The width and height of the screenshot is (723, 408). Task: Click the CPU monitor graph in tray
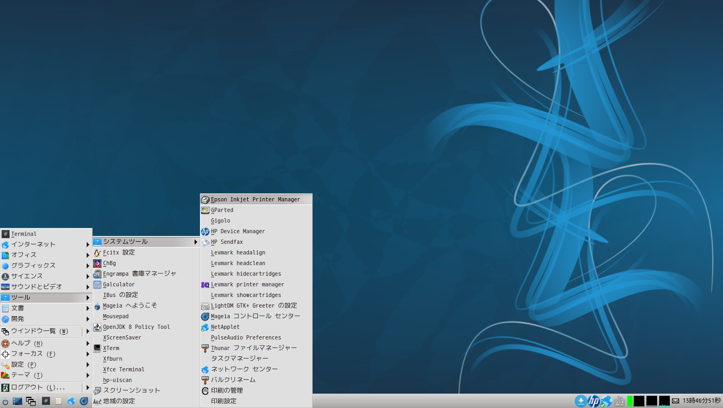coord(665,401)
